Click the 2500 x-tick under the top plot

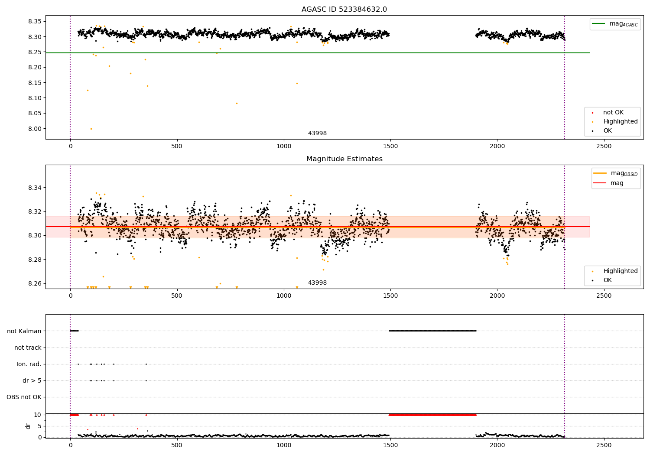[x=604, y=146]
